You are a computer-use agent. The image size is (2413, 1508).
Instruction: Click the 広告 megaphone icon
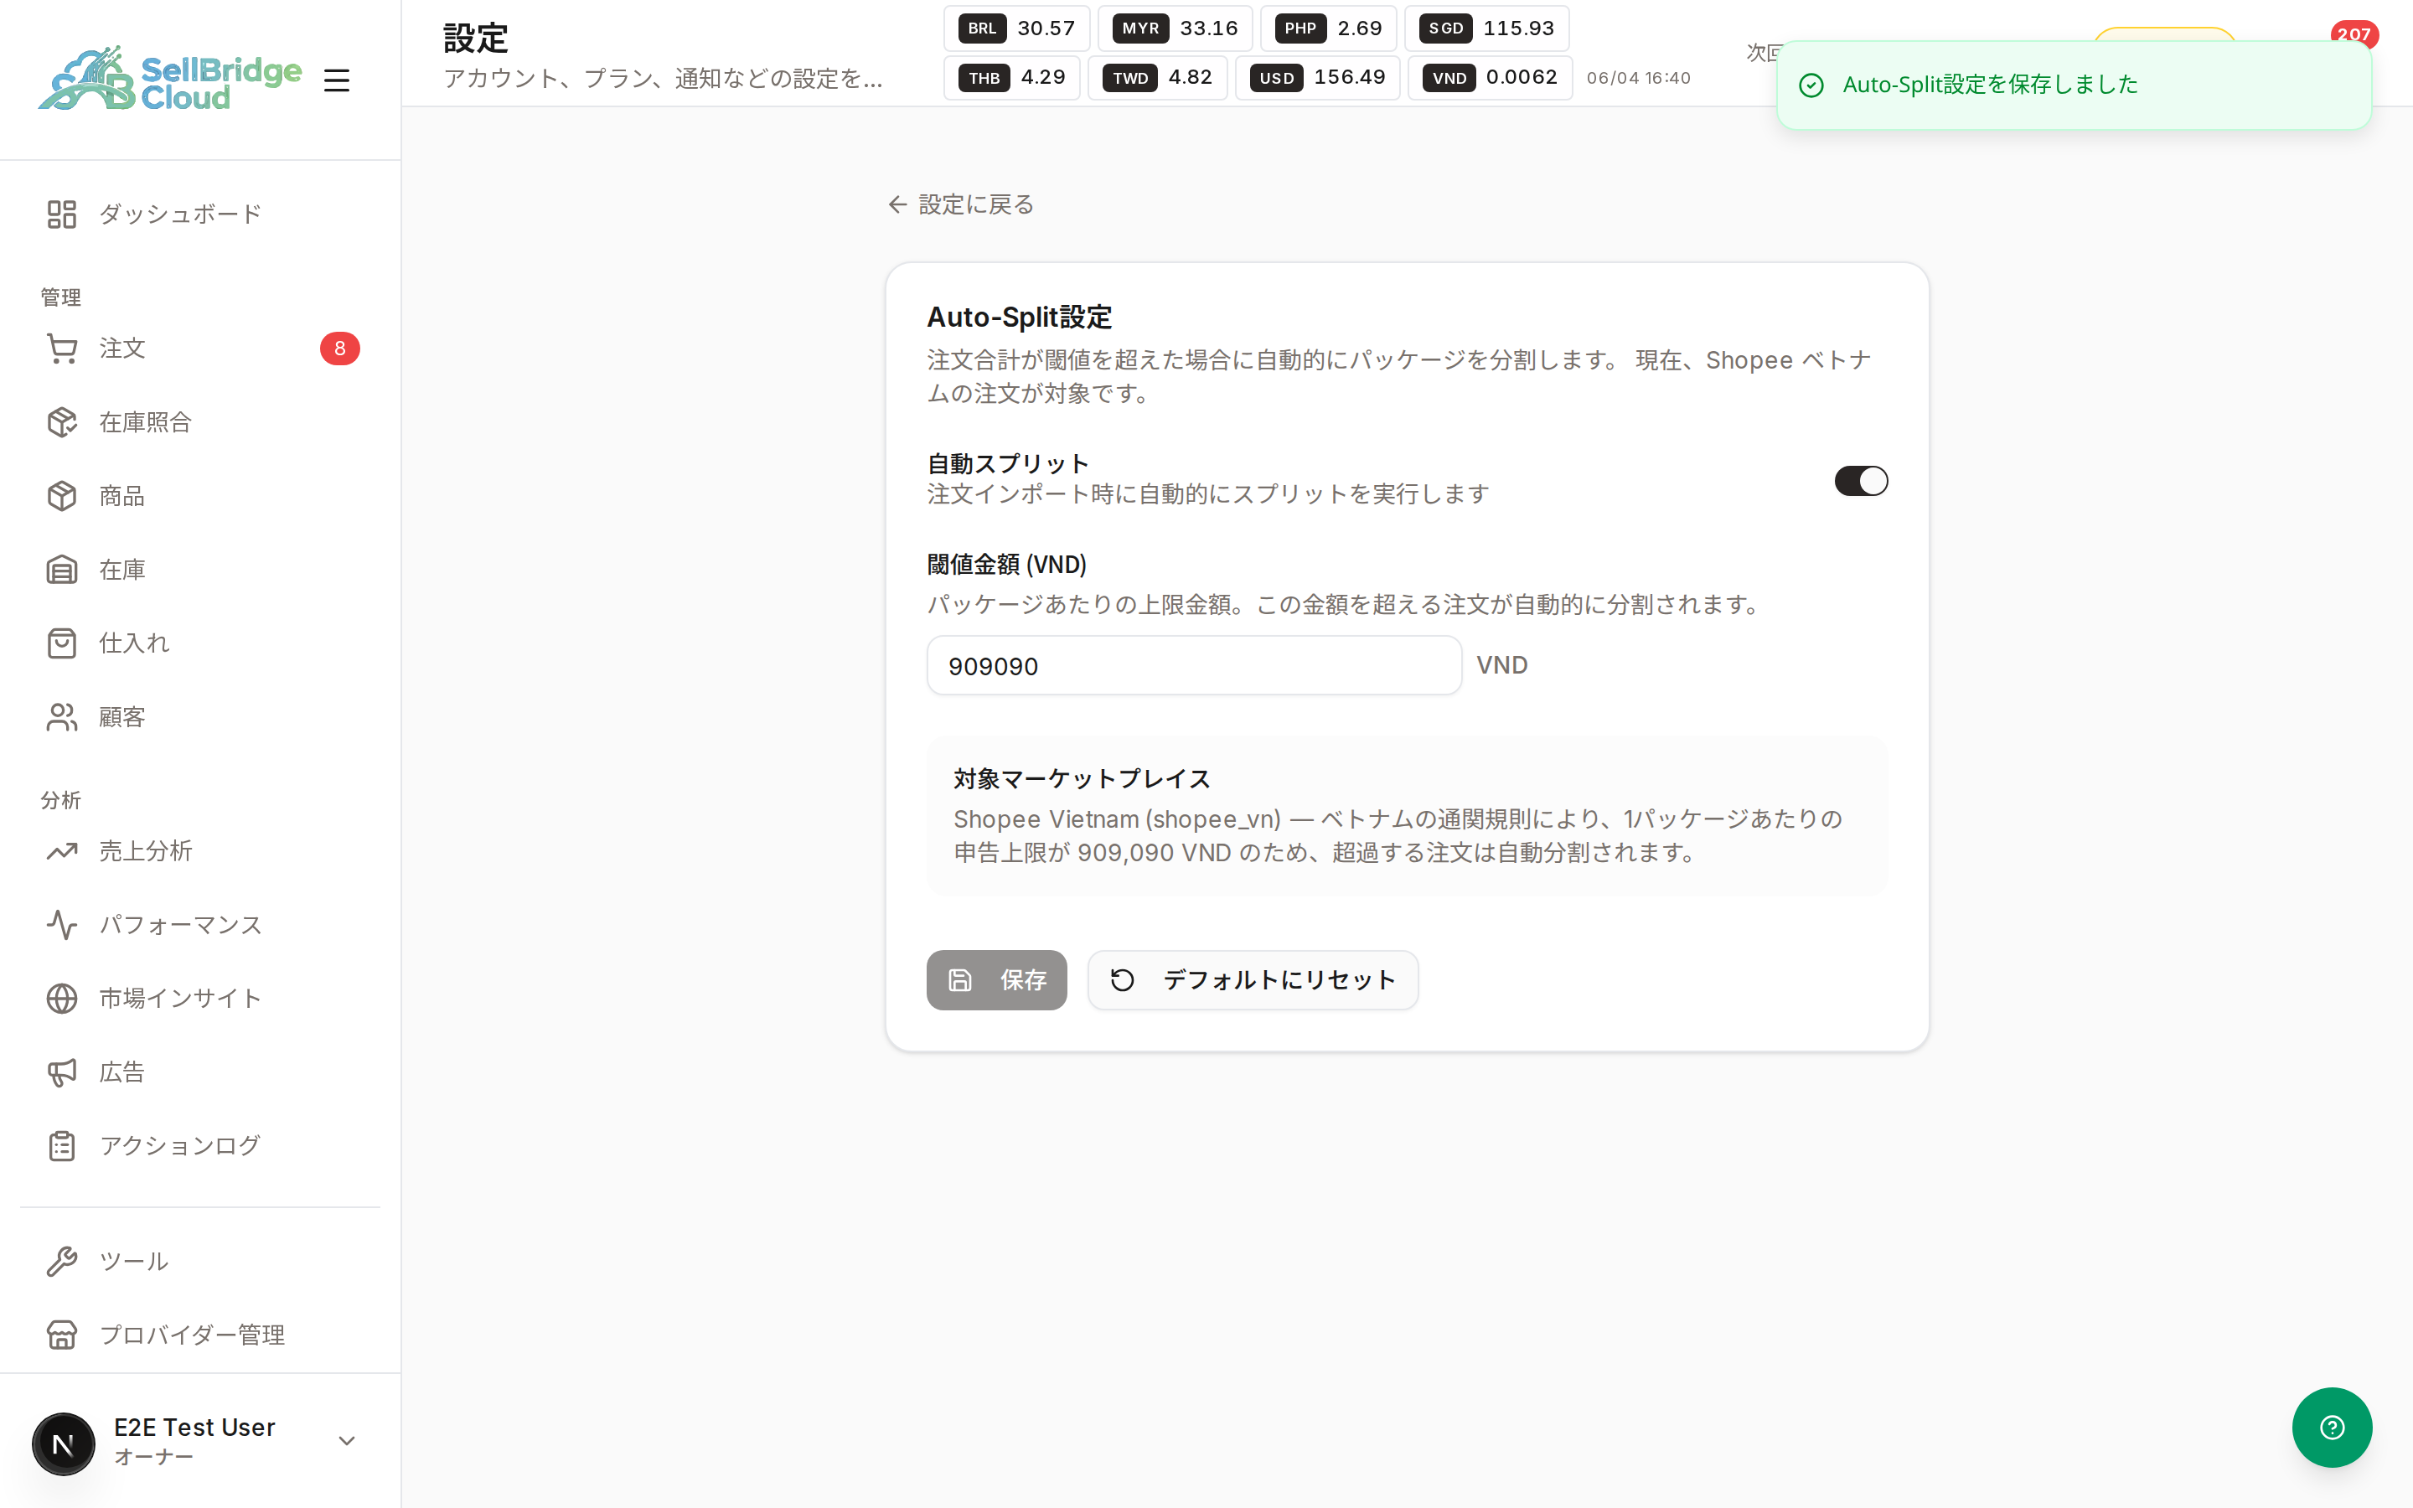click(x=62, y=1072)
